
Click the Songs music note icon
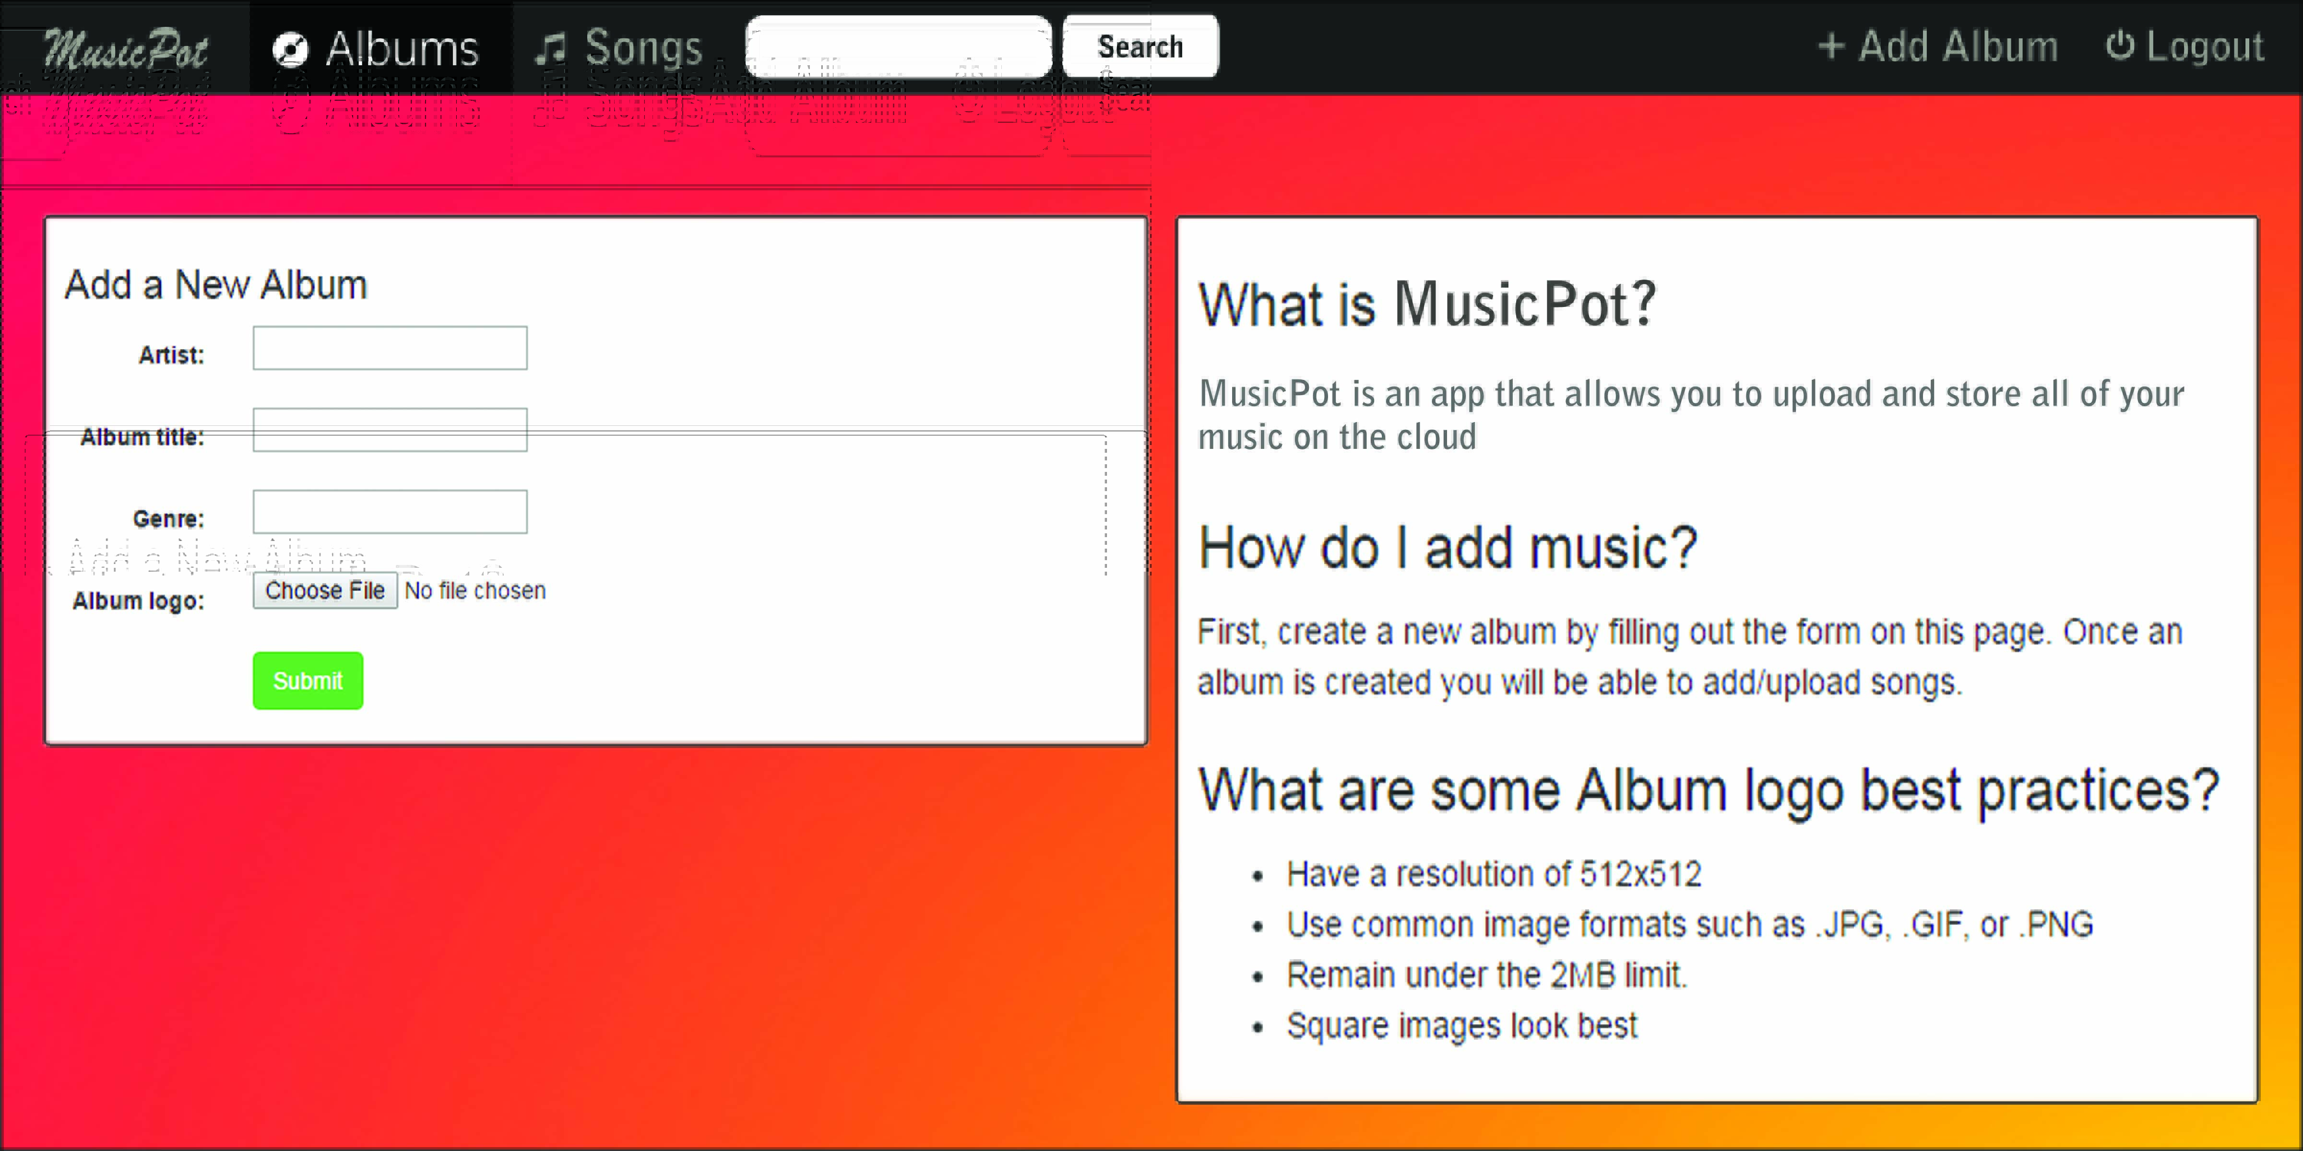(x=551, y=48)
